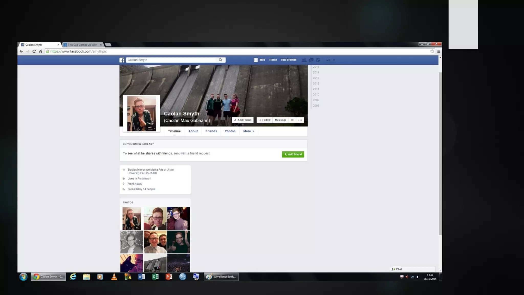Click the Follow button
524x295 pixels.
pos(265,120)
